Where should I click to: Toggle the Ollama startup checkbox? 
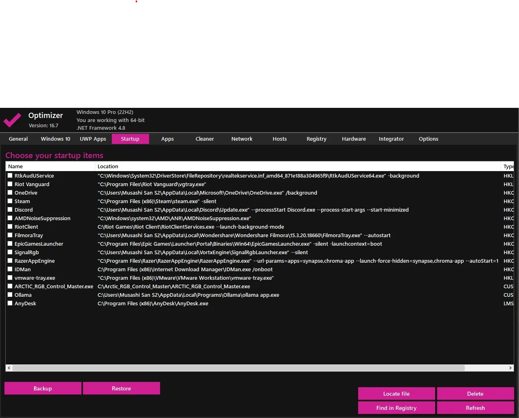[10, 295]
